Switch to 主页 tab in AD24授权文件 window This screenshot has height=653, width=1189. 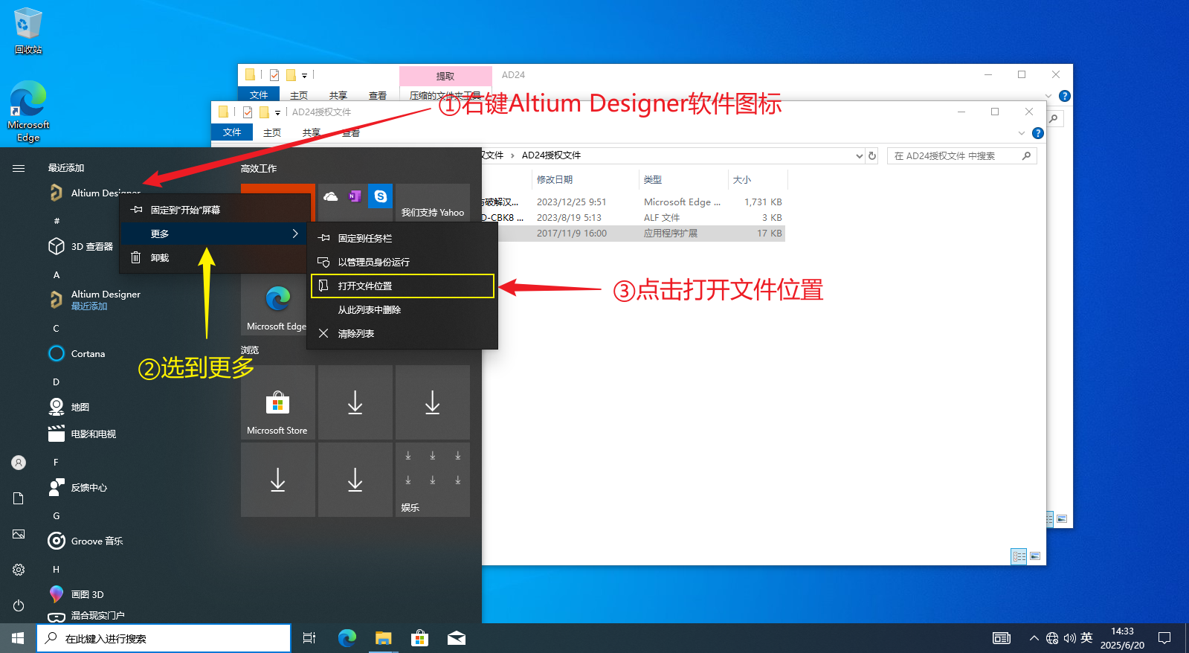pos(272,132)
